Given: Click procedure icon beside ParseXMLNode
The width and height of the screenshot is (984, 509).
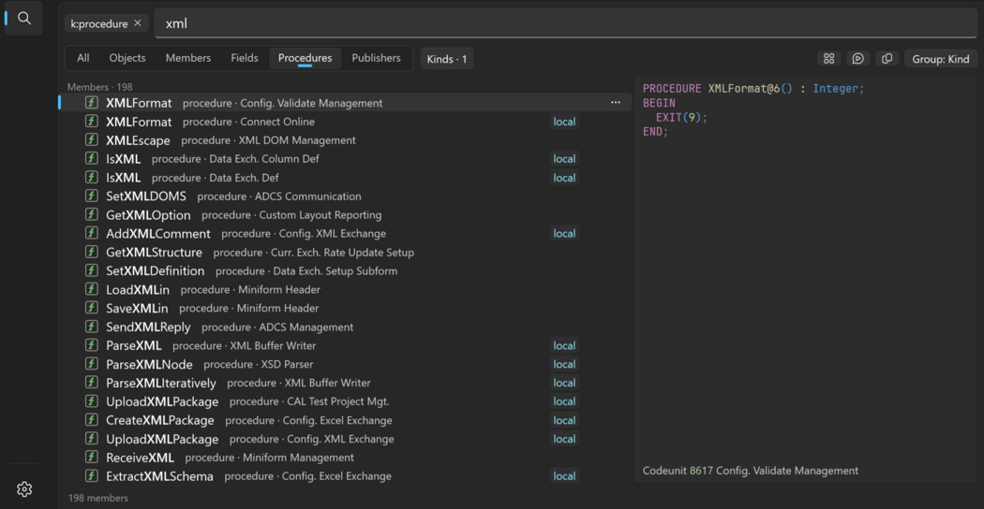Looking at the screenshot, I should tap(92, 364).
